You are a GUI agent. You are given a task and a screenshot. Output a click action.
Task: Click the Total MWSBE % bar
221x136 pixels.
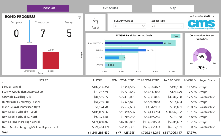tap(134, 43)
